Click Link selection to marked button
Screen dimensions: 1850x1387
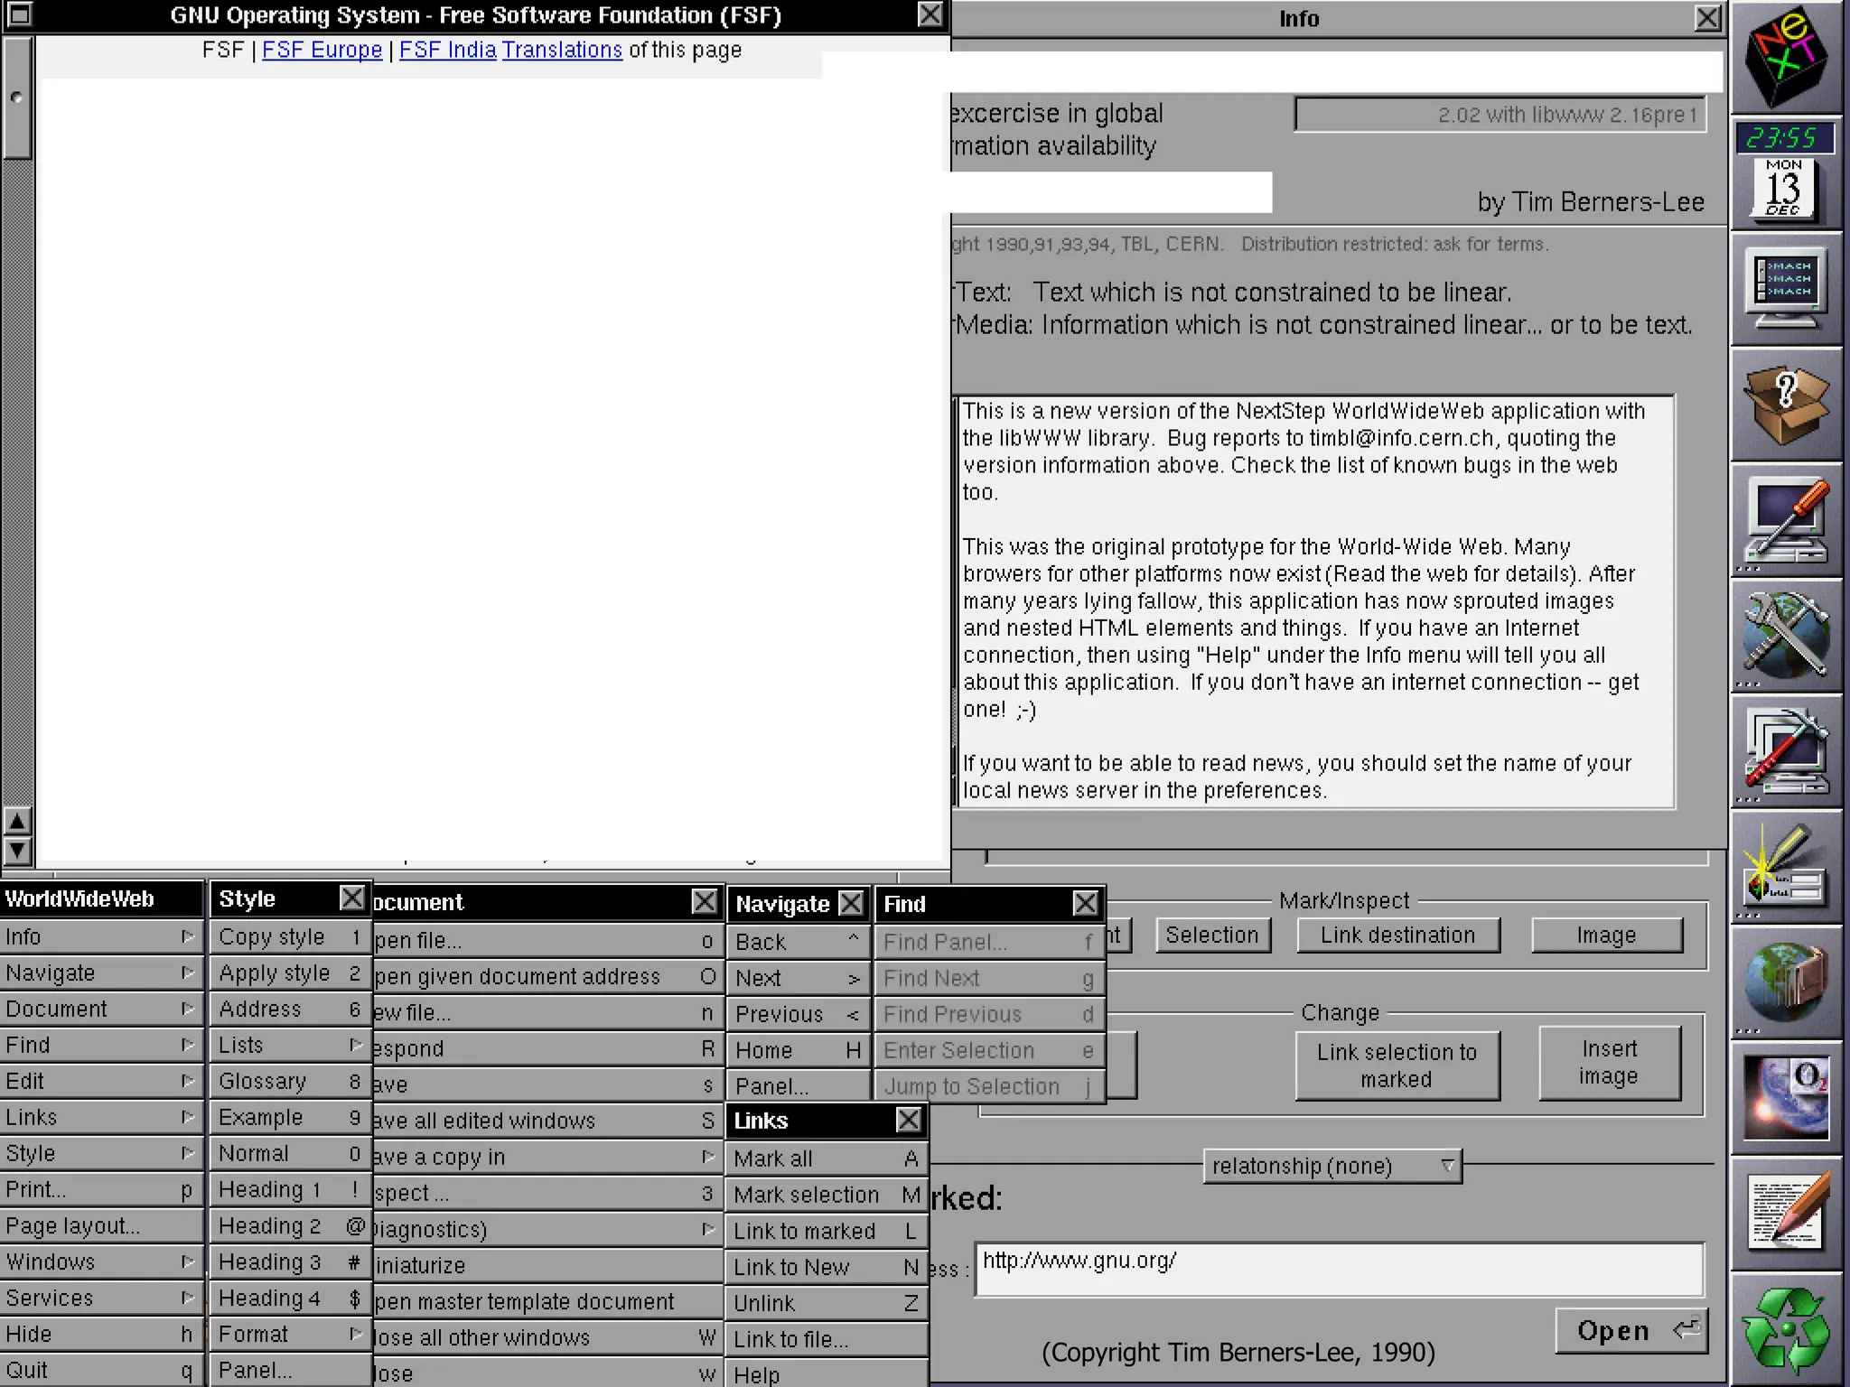[1397, 1066]
